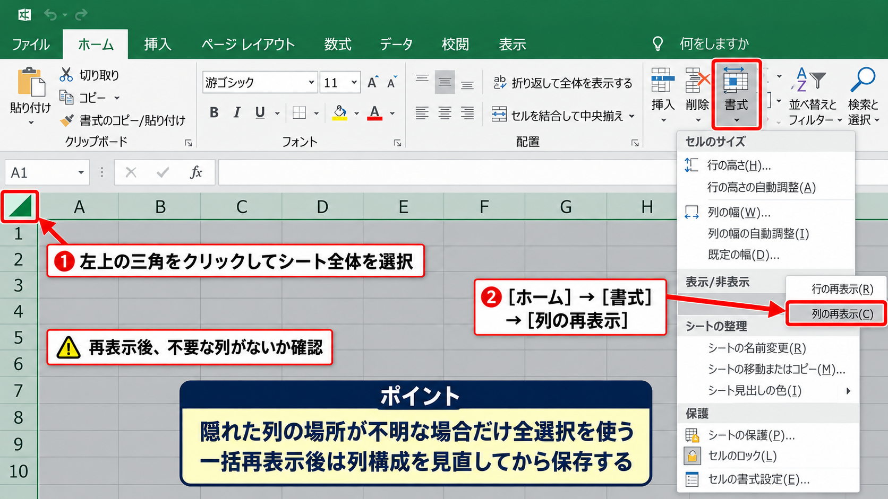The height and width of the screenshot is (499, 888).
Task: Click the Copy (コピー) icon
Action: (x=66, y=98)
